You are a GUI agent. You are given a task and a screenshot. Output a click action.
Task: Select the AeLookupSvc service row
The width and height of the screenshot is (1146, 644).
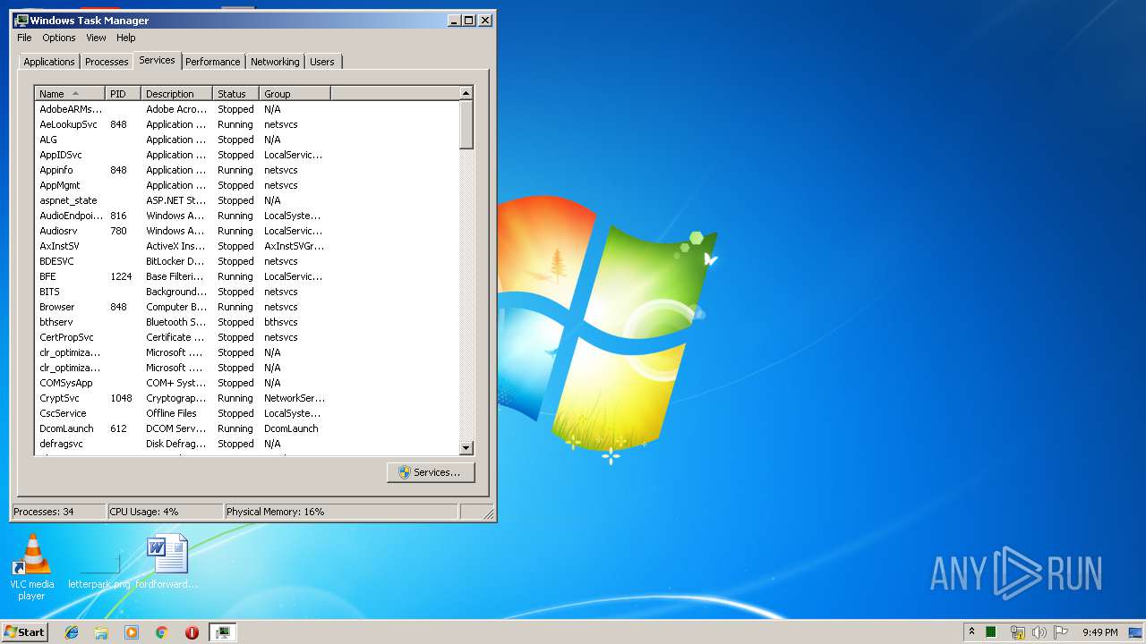tap(246, 124)
